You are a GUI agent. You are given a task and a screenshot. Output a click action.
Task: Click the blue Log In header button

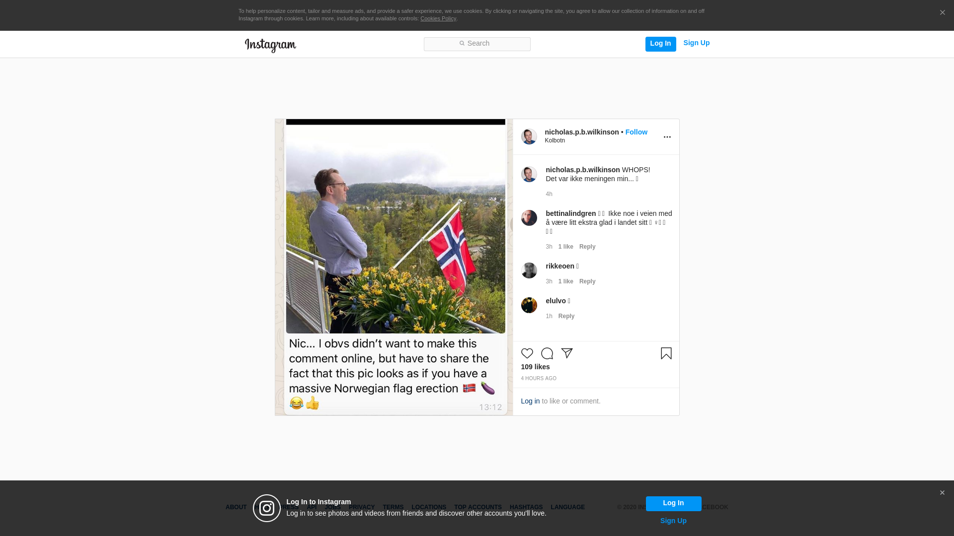(x=660, y=44)
